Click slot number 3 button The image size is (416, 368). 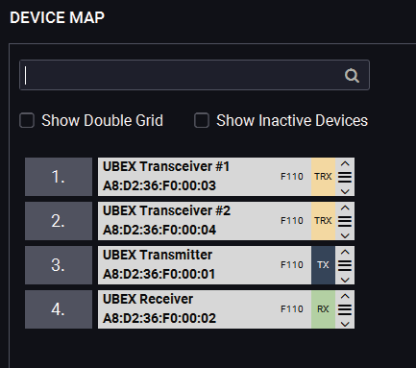click(x=59, y=265)
